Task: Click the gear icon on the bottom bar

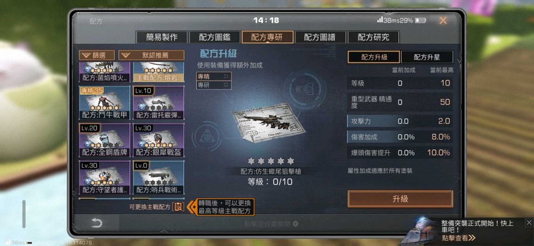Action: pos(295,224)
